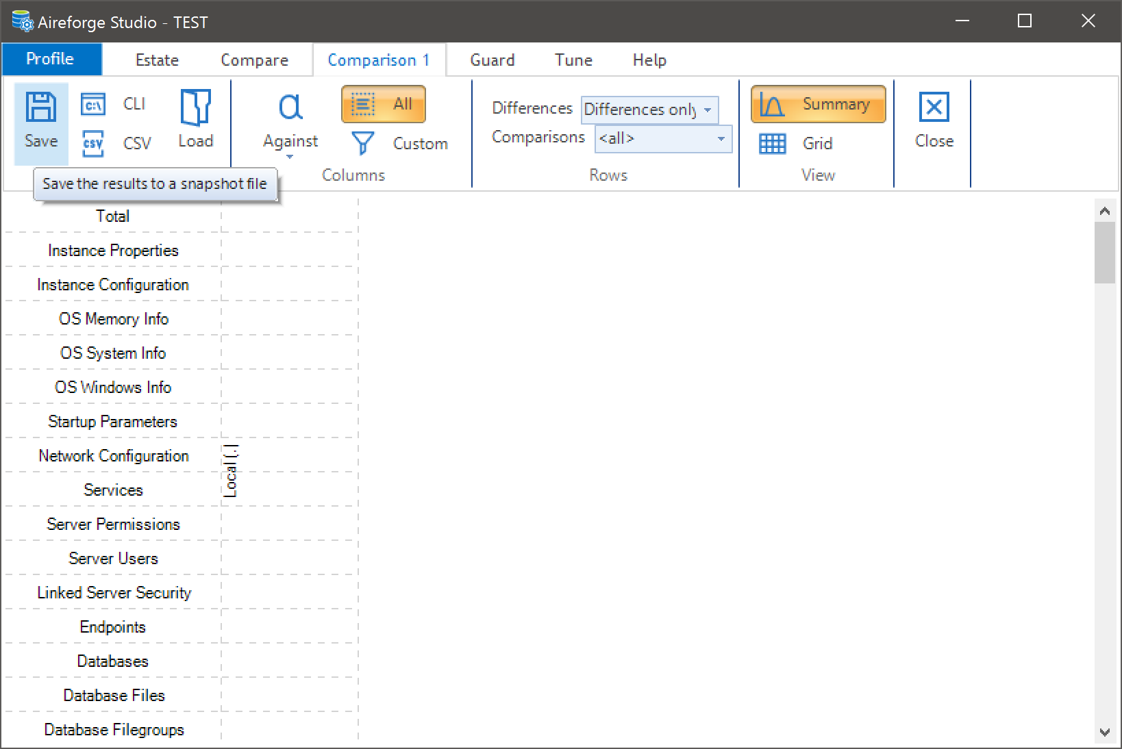This screenshot has height=749, width=1122.
Task: Click the CSV export file icon
Action: [92, 143]
